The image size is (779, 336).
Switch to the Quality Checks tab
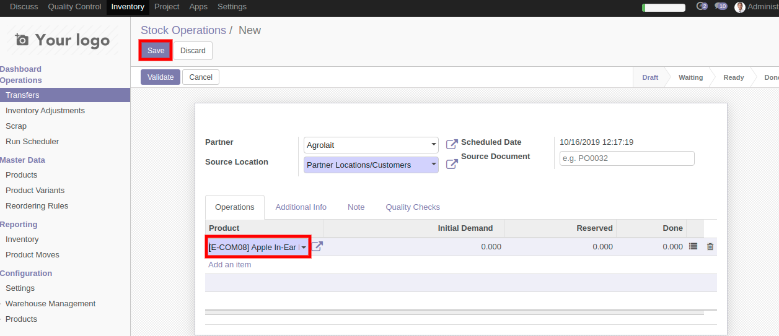[x=412, y=207]
